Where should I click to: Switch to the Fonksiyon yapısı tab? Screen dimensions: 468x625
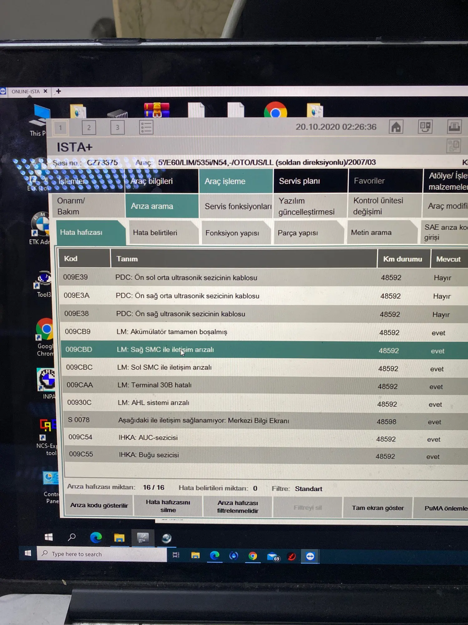point(236,233)
